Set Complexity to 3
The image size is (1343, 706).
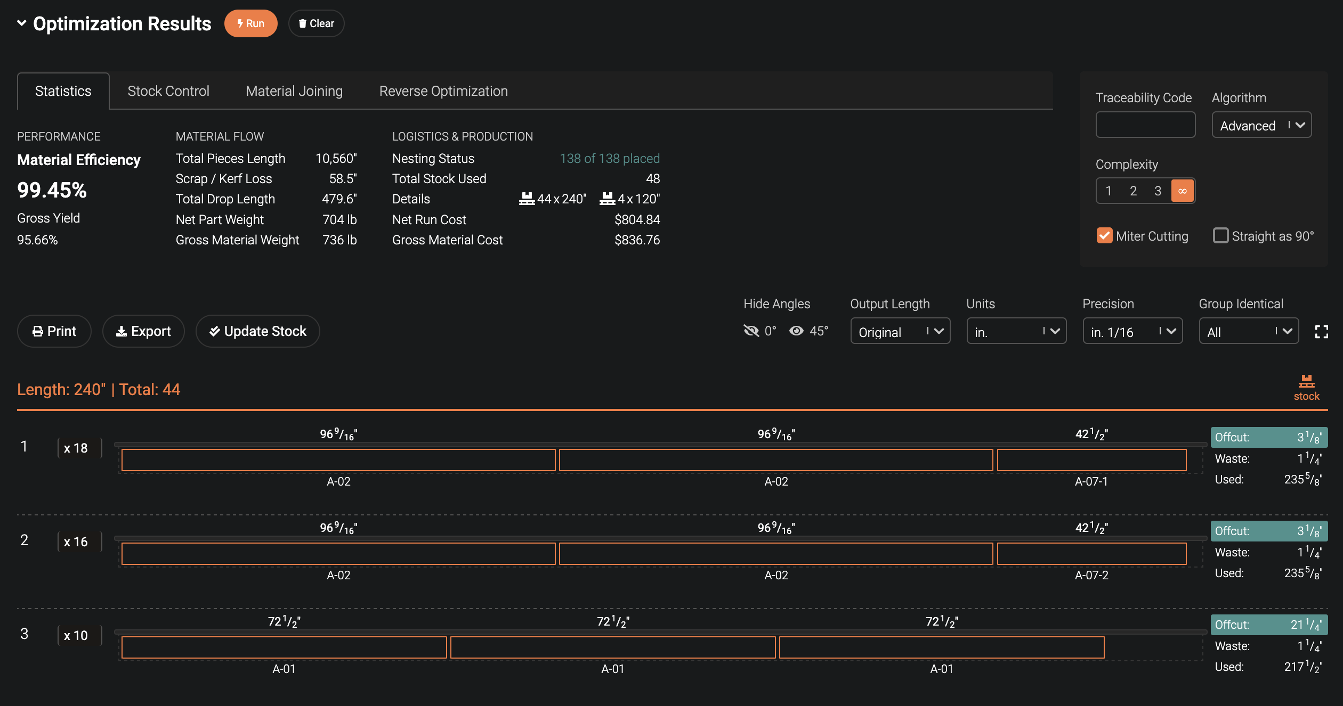(1158, 191)
